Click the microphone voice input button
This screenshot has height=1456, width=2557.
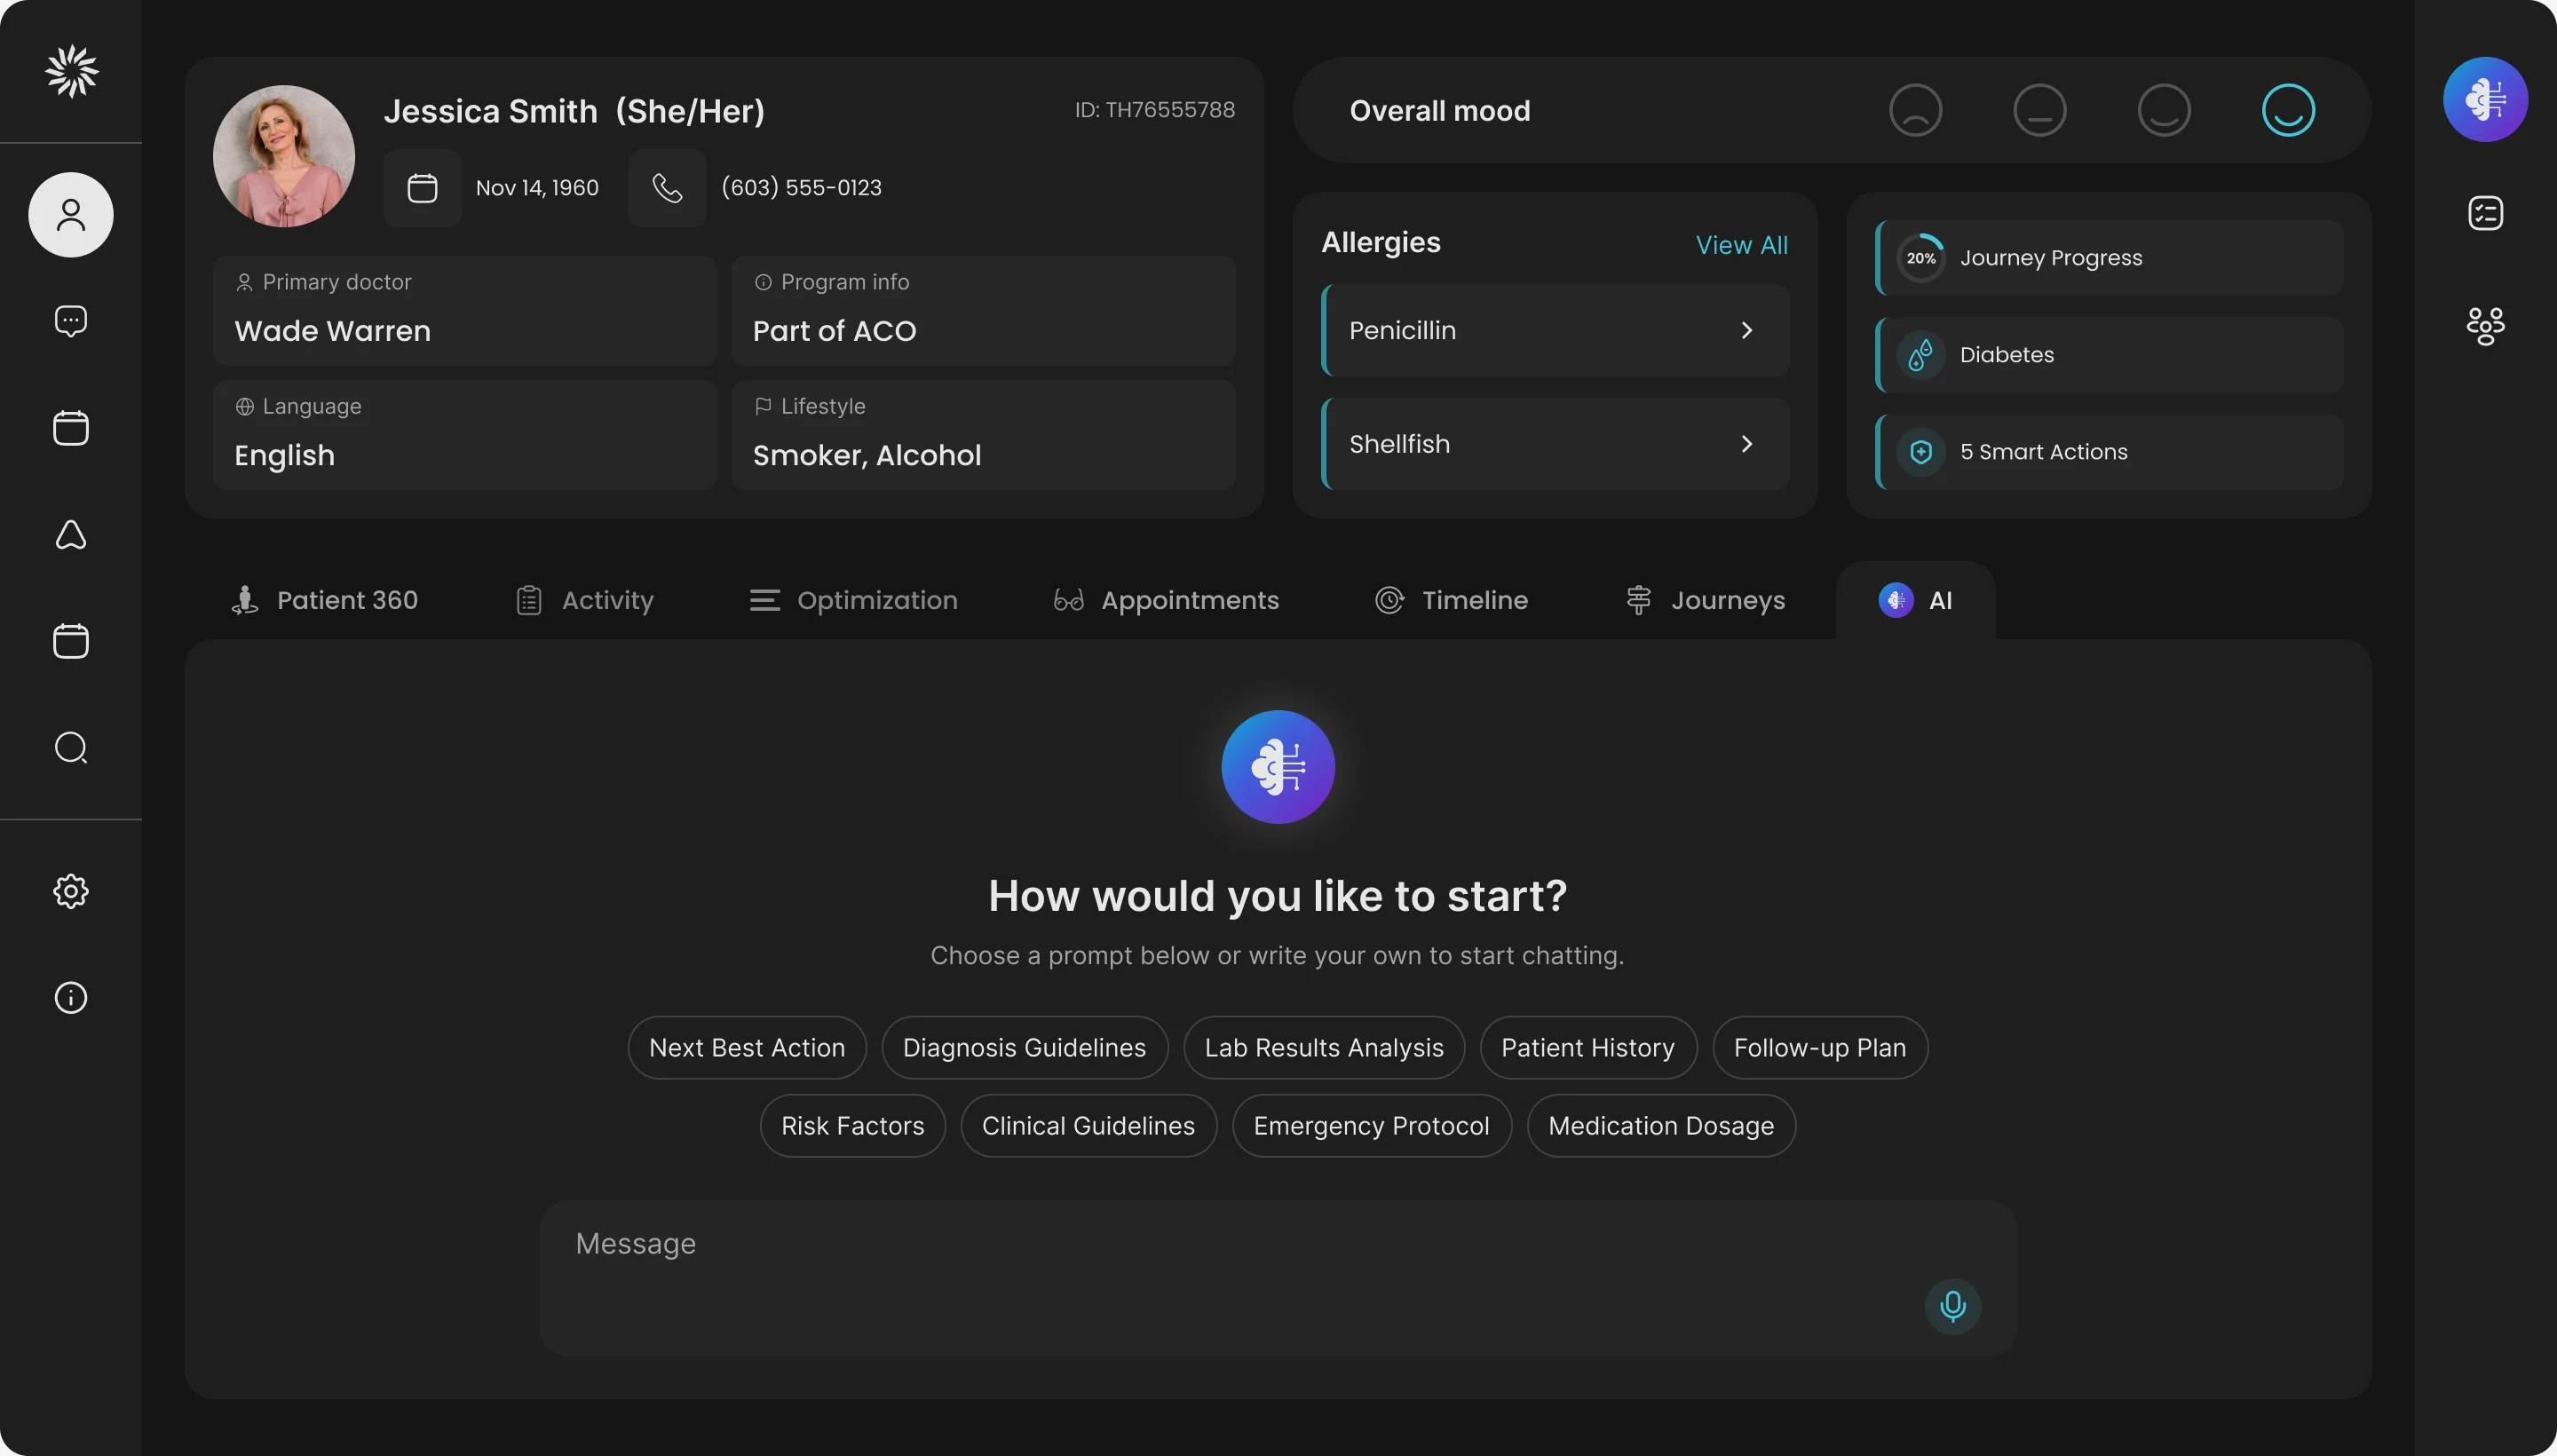(1952, 1306)
